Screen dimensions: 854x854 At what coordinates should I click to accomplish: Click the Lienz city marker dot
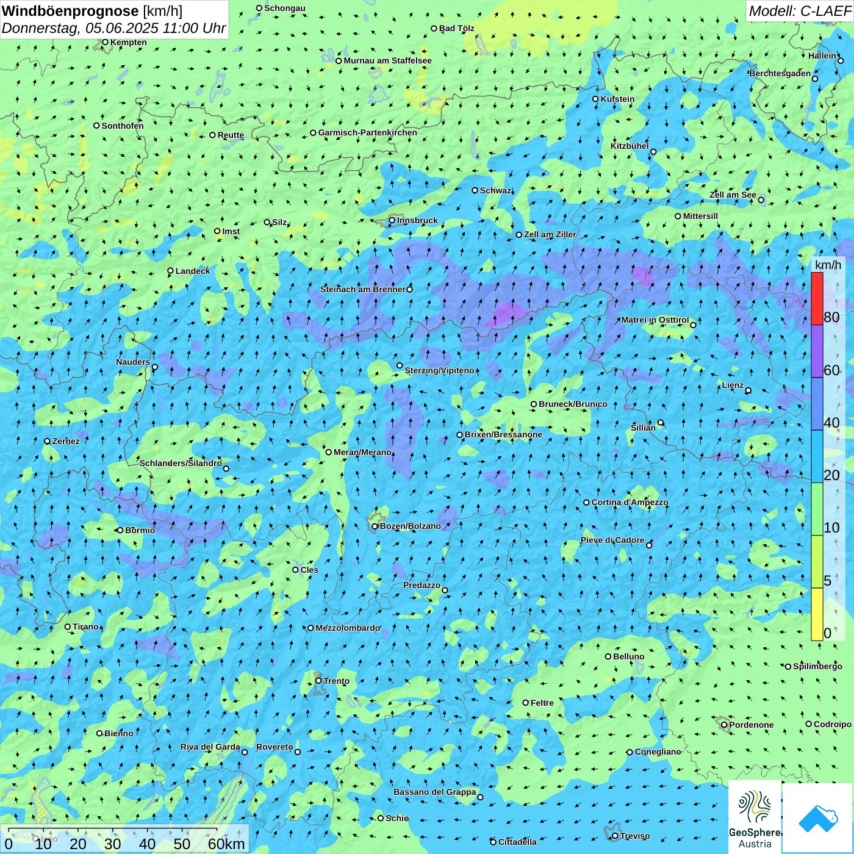(x=748, y=390)
